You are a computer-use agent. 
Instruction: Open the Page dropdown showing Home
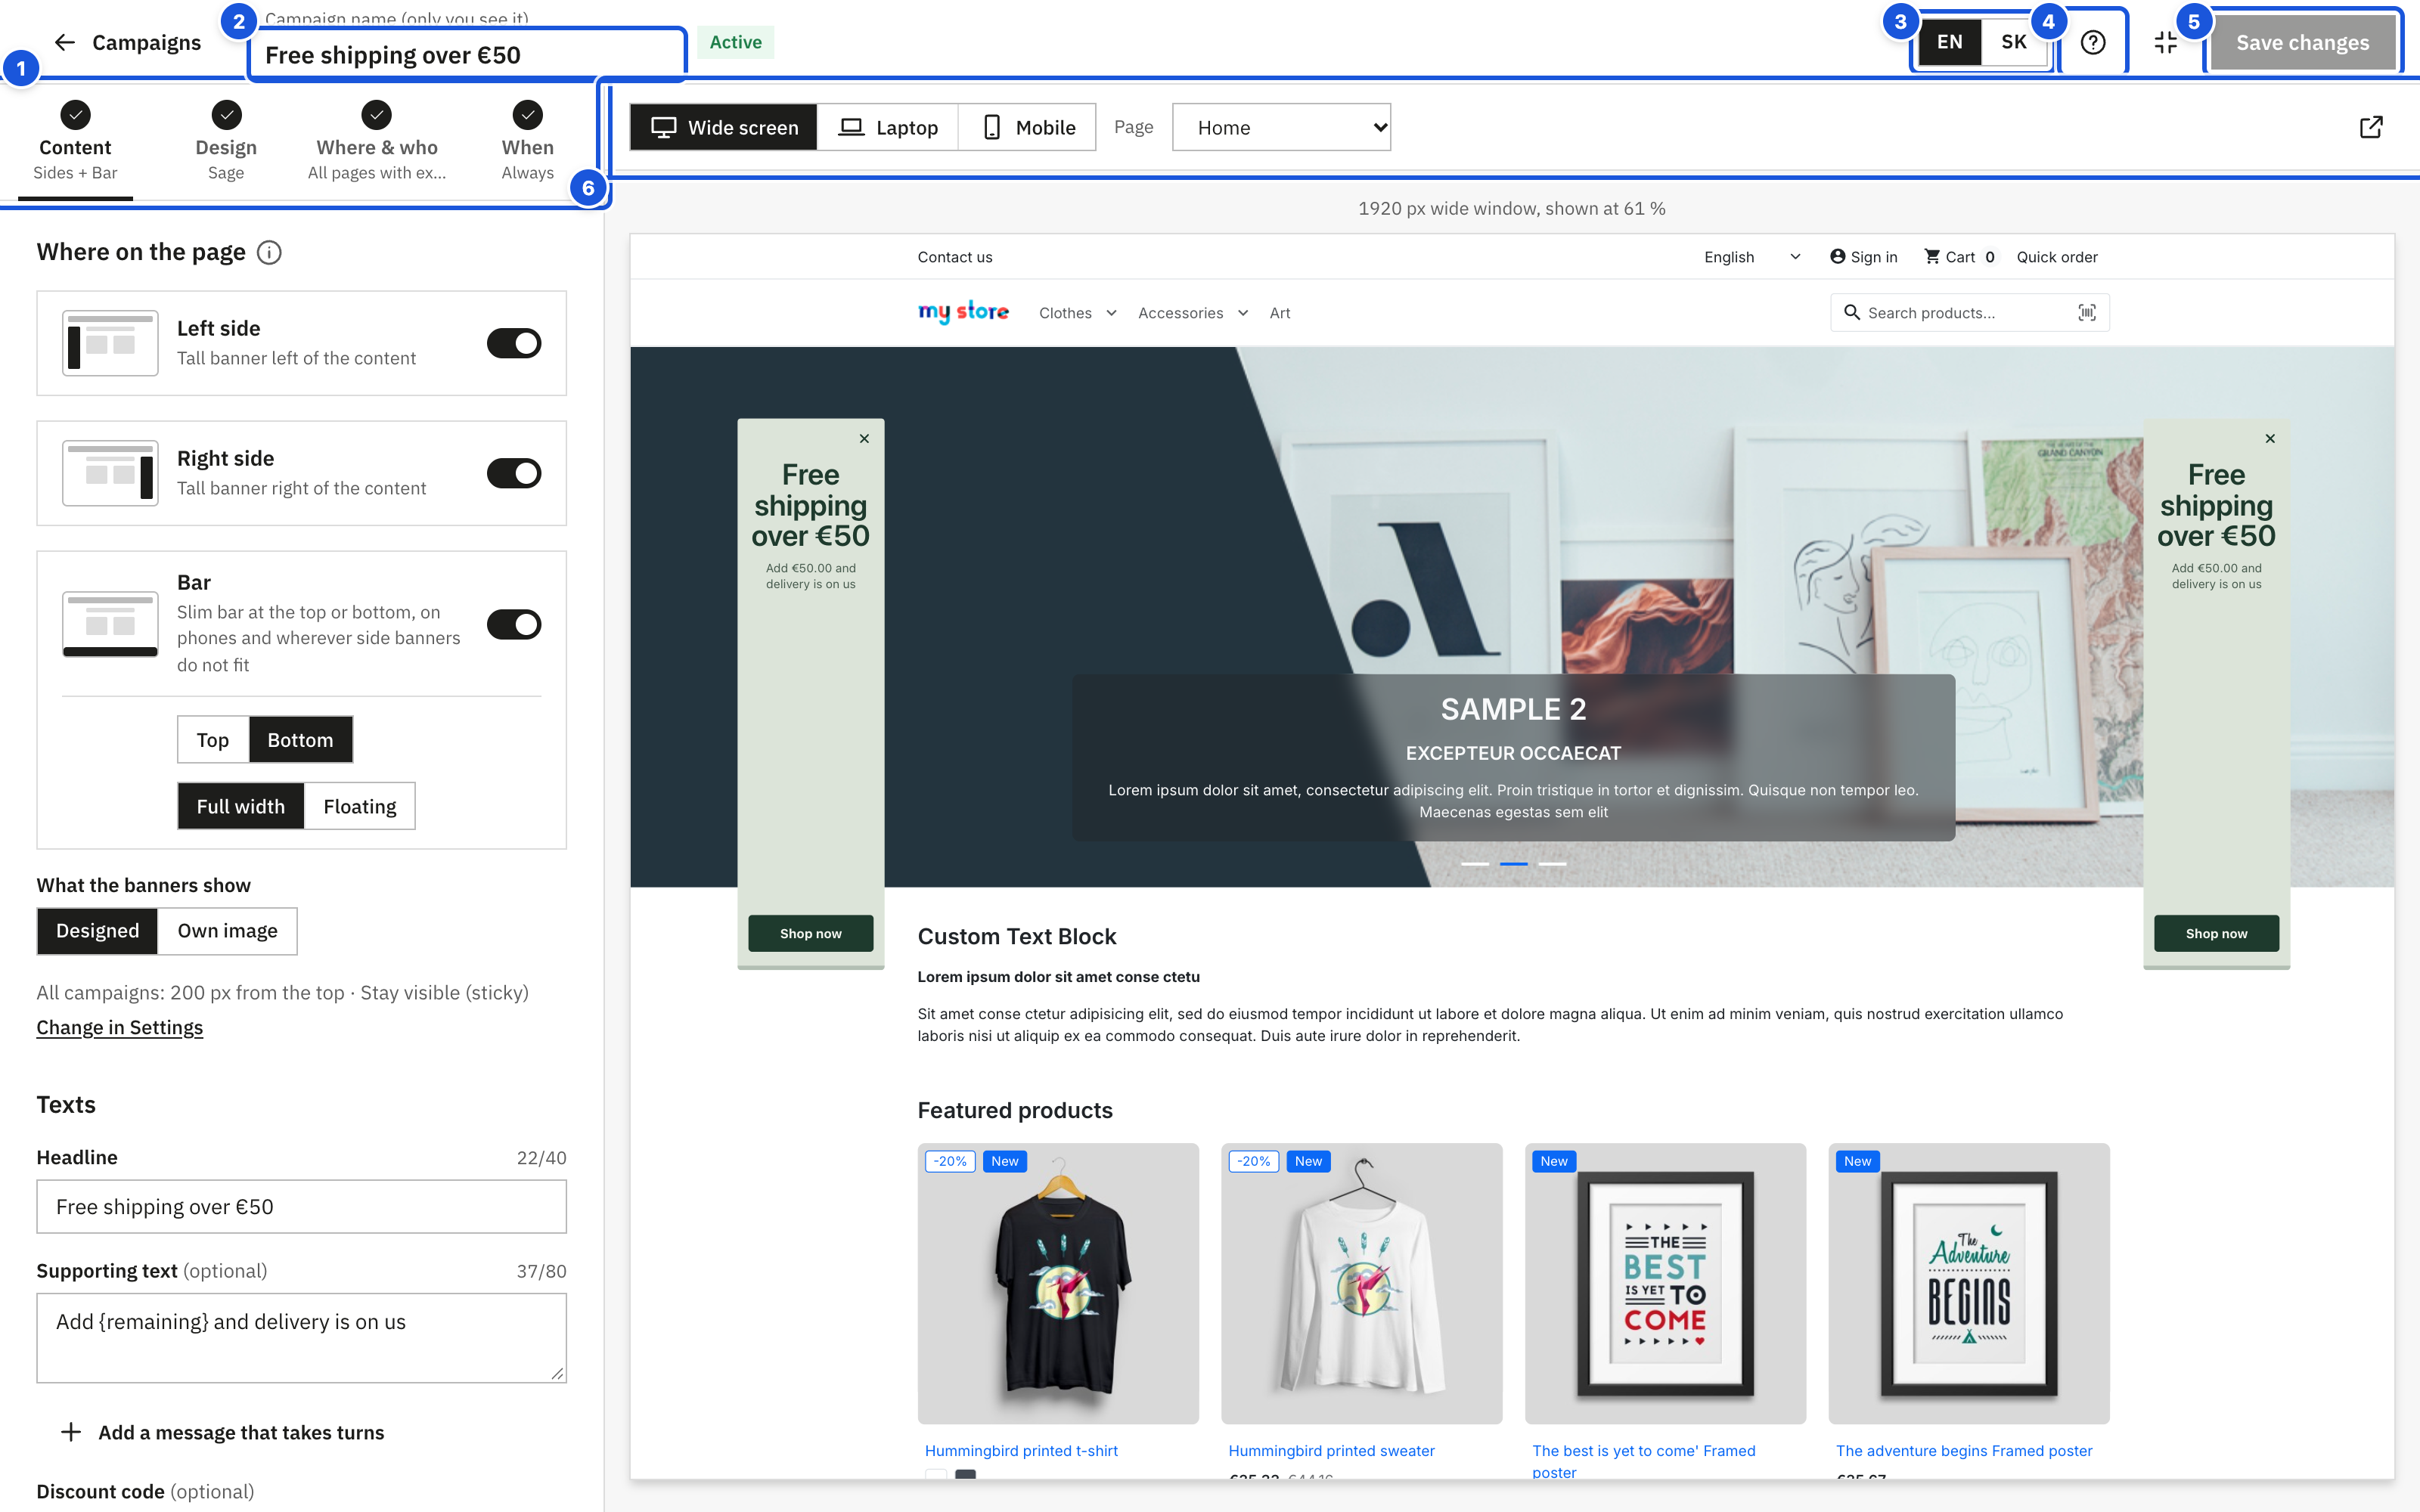(1281, 127)
